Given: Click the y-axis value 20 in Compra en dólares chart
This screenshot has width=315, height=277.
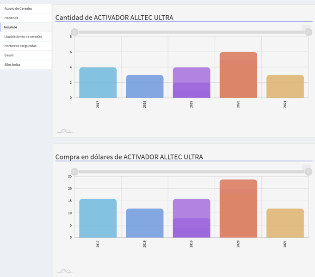Looking at the screenshot, I should 70,188.
